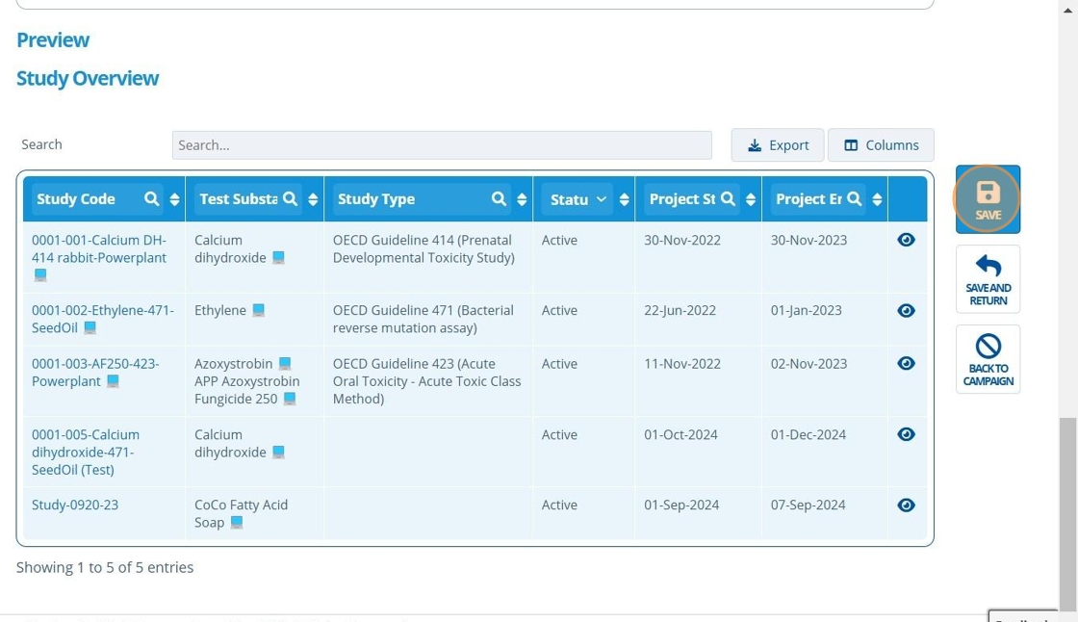Open the Study Code column search icon
This screenshot has width=1078, height=622.
pos(151,199)
